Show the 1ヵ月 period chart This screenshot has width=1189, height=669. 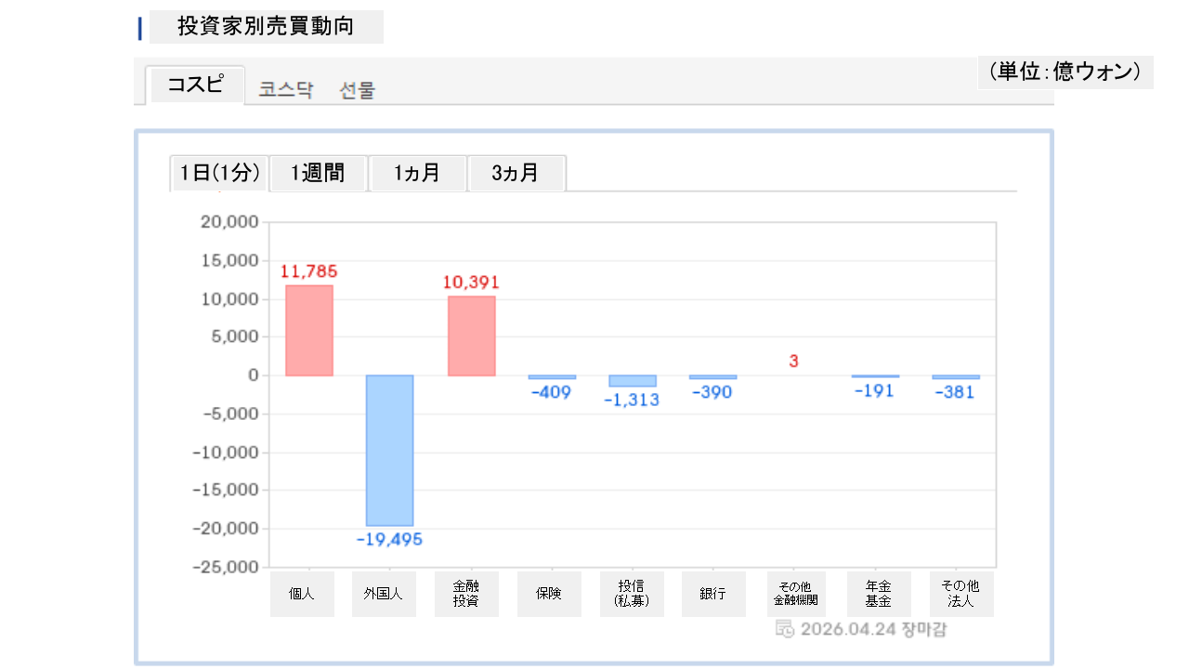(x=417, y=174)
